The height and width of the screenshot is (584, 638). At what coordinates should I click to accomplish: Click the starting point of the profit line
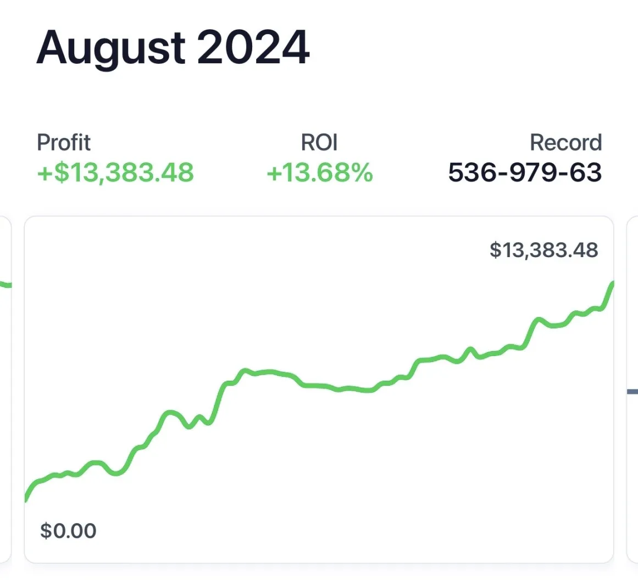25,499
